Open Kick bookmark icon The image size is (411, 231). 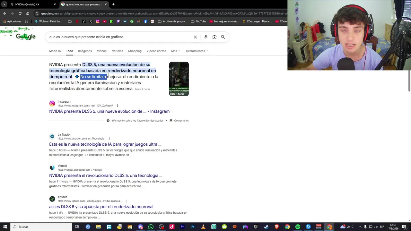111,21
